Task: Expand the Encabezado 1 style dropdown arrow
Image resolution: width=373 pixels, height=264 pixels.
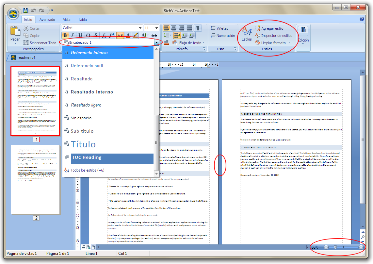Action: (157, 42)
